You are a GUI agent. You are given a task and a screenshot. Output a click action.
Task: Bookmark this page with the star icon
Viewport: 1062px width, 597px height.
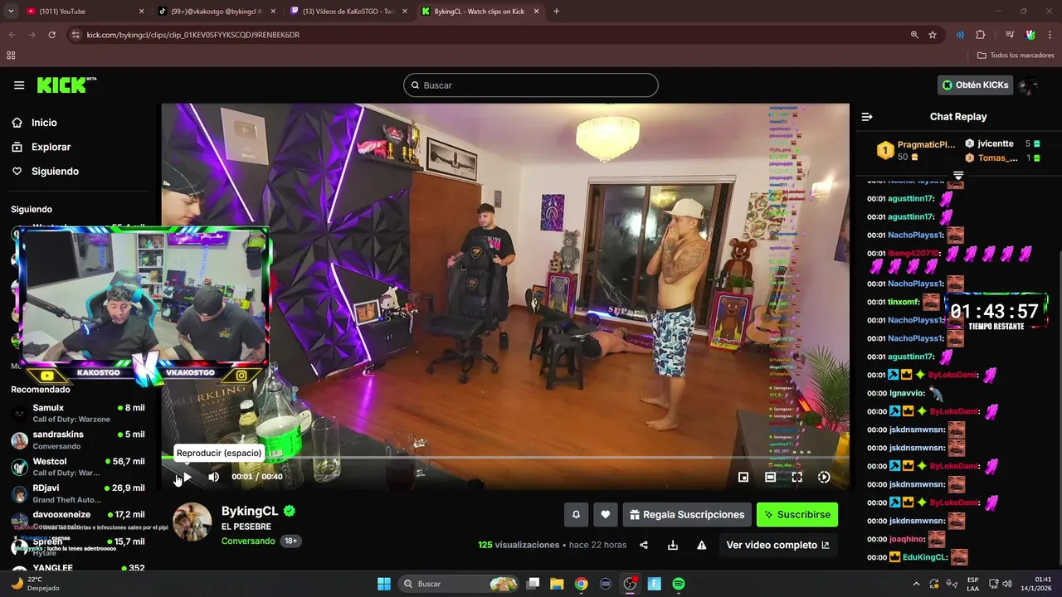933,35
